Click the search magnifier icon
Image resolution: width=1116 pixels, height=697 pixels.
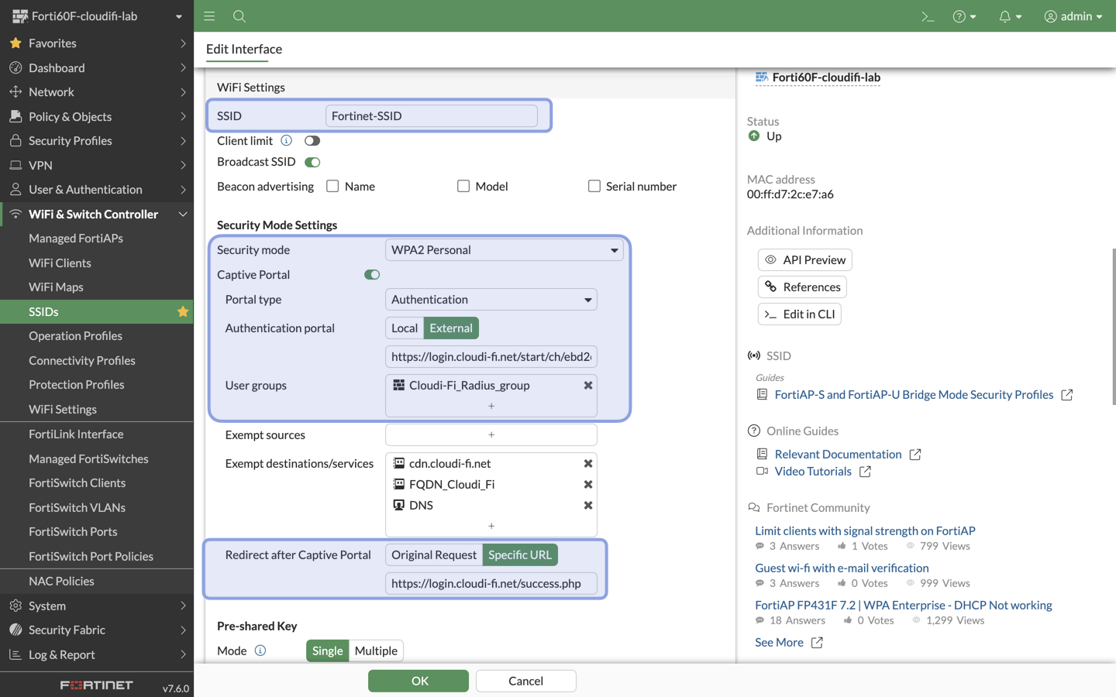pos(239,15)
